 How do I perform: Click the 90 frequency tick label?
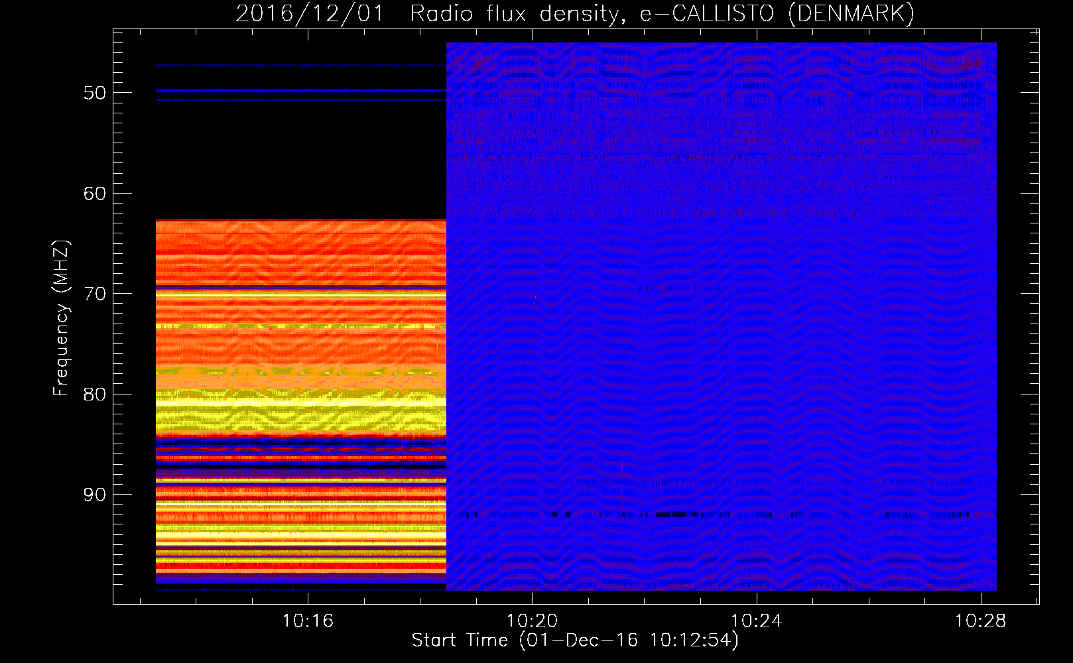click(95, 495)
